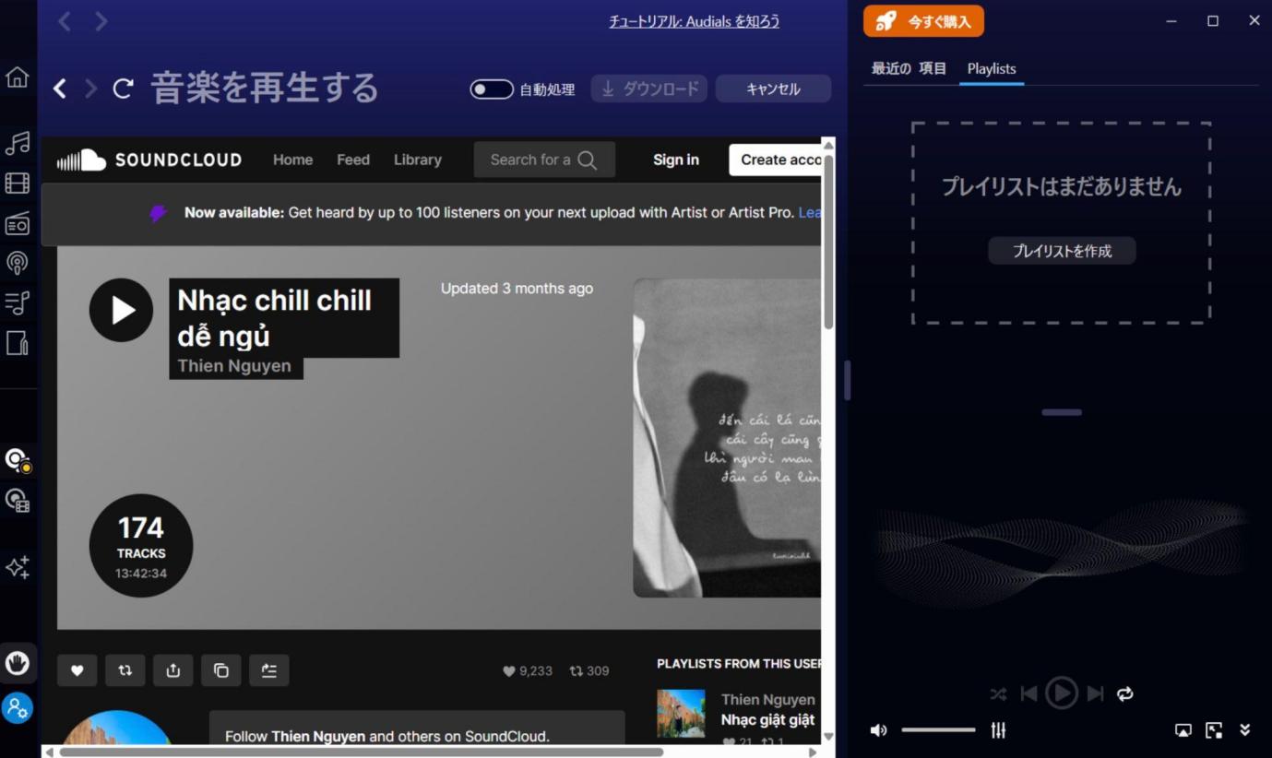
Task: Open the music recording sidebar icon
Action: coord(18,460)
